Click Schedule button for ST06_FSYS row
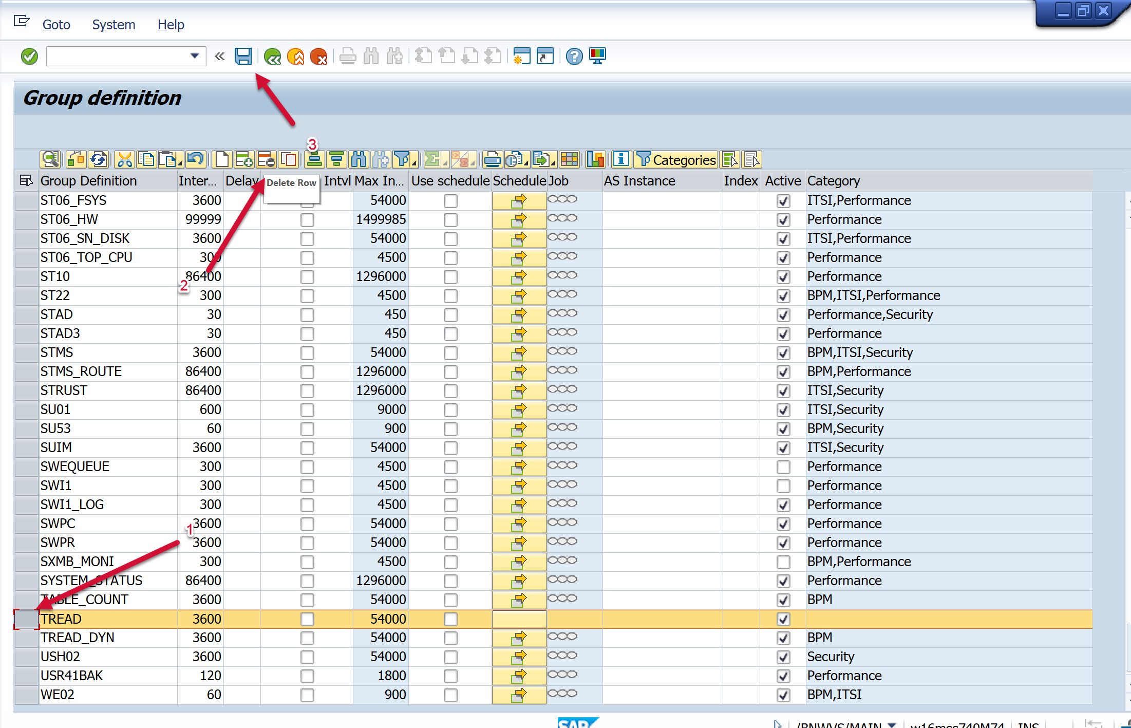This screenshot has height=728, width=1131. tap(519, 201)
